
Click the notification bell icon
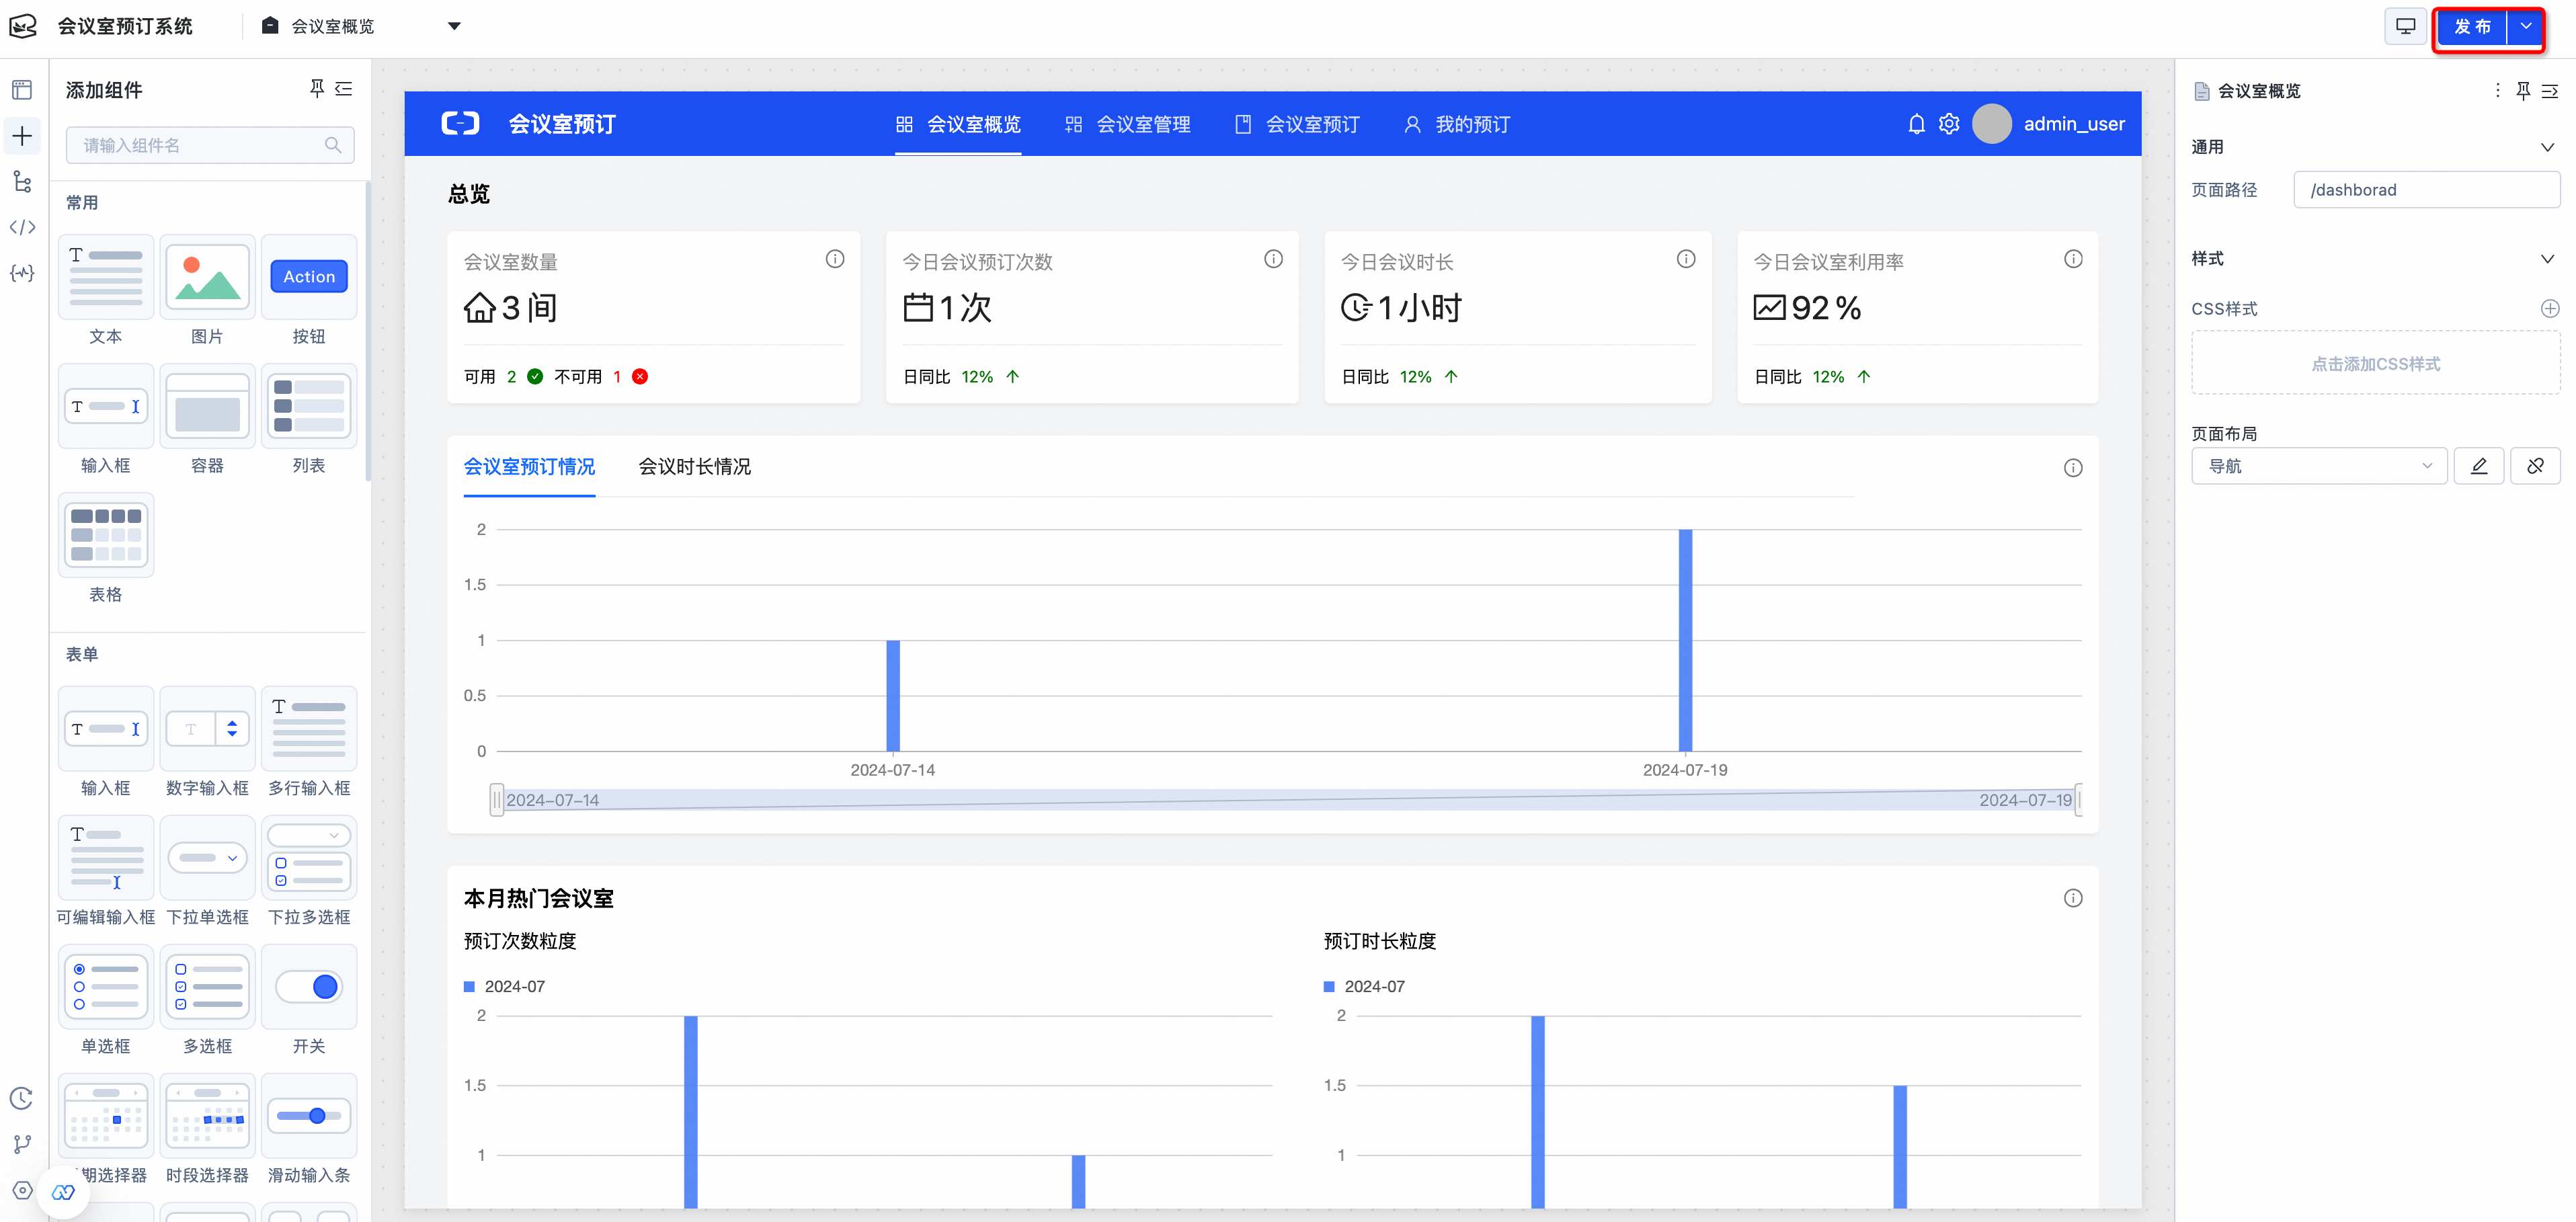coord(1916,124)
